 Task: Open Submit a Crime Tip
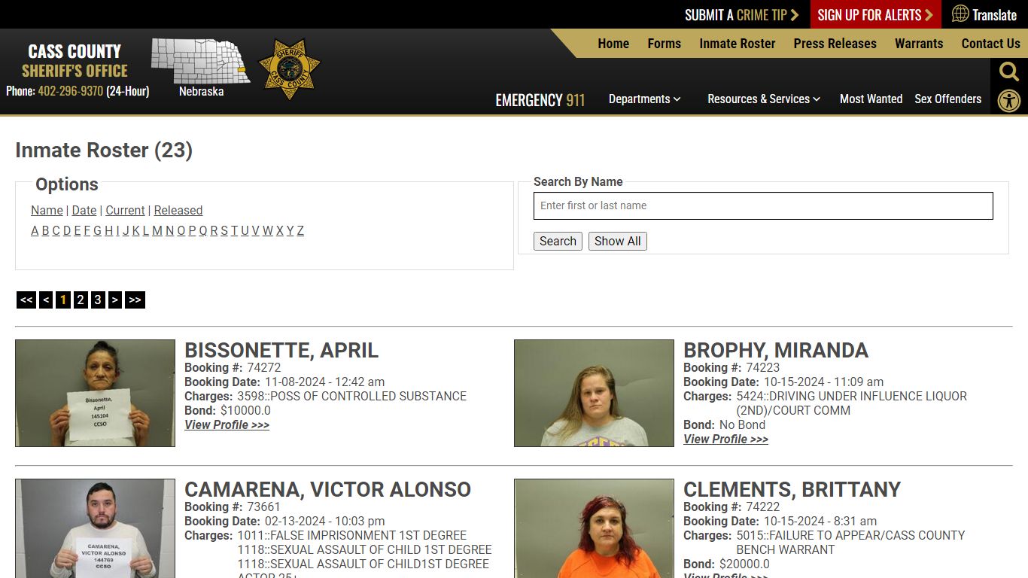pyautogui.click(x=741, y=15)
